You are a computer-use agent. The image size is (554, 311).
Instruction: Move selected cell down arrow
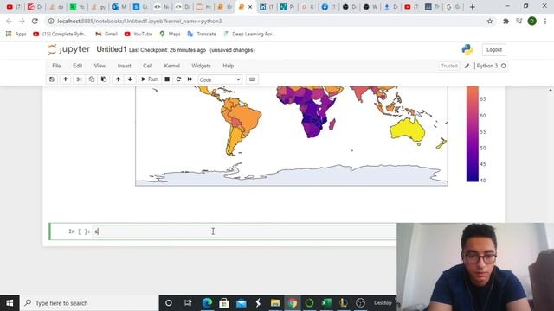(130, 79)
